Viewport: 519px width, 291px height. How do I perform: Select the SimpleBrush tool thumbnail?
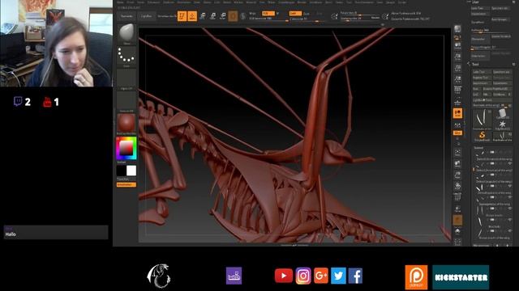483,136
